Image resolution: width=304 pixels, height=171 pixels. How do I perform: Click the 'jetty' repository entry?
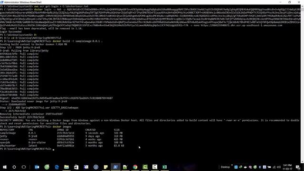[x=3, y=136]
